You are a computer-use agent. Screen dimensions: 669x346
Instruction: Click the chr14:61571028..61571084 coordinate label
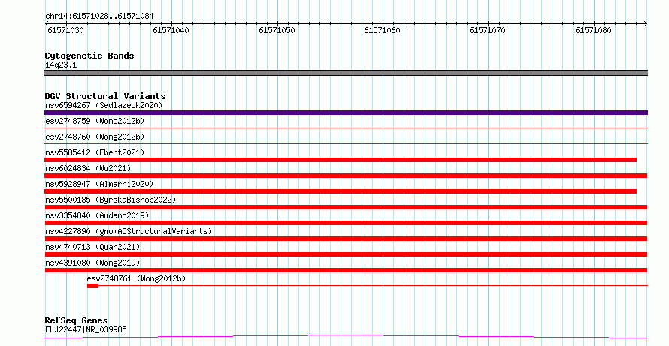[x=99, y=17]
